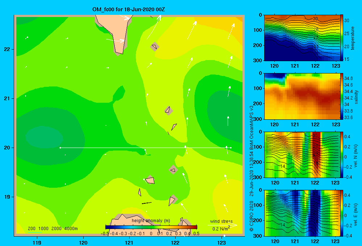The width and height of the screenshot is (362, 246).
Task: Select the vel. E color scale bar
Action: coord(342,213)
